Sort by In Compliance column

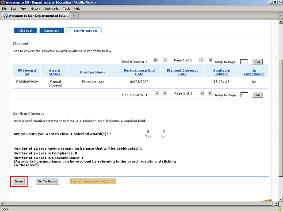[x=254, y=72]
